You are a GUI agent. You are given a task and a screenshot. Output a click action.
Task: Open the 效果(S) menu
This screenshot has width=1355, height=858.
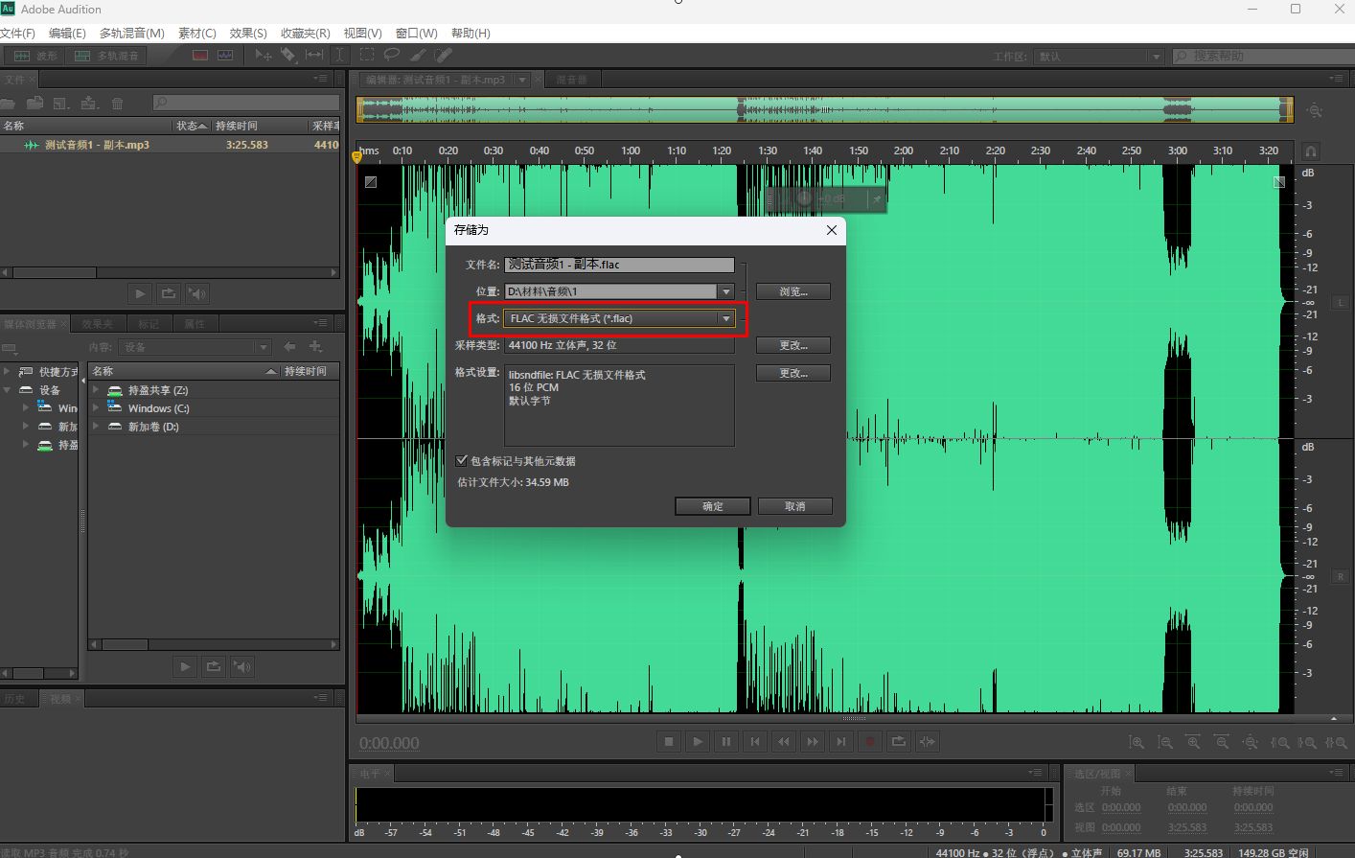tap(247, 33)
